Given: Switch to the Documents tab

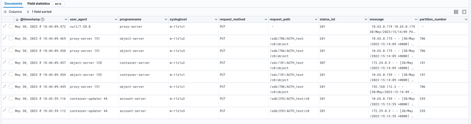Looking at the screenshot, I should (13, 4).
